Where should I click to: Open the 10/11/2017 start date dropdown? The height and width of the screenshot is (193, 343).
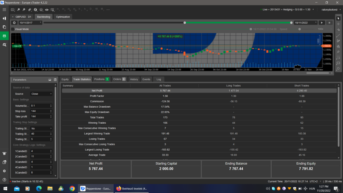coord(30,23)
